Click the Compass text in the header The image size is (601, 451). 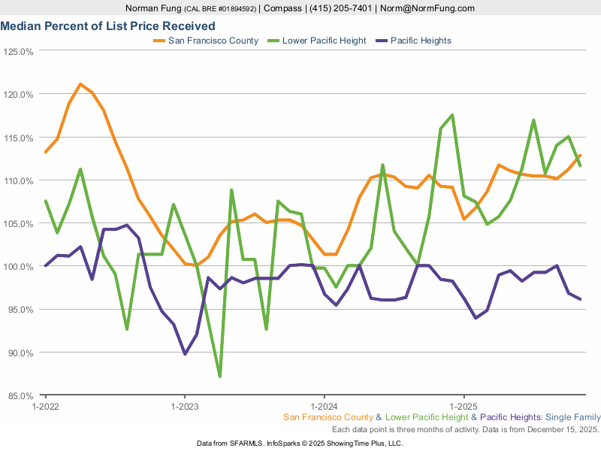pos(285,8)
